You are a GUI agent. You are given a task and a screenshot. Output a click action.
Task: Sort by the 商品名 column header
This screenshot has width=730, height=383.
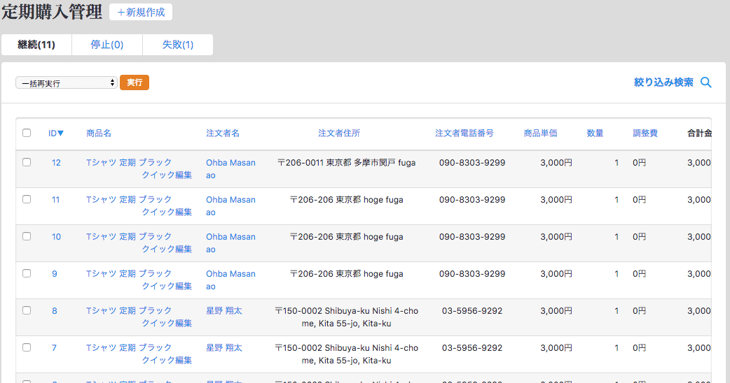pos(99,133)
